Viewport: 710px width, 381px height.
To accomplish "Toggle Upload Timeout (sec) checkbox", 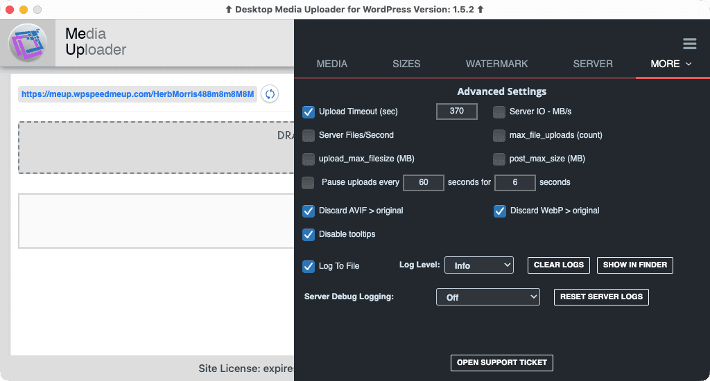I will click(x=309, y=112).
